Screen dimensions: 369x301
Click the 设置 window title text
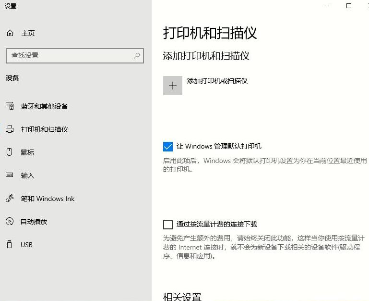click(11, 6)
